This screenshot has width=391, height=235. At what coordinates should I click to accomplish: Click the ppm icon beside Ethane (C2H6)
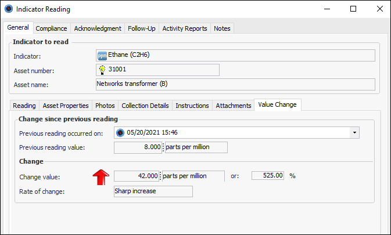102,56
